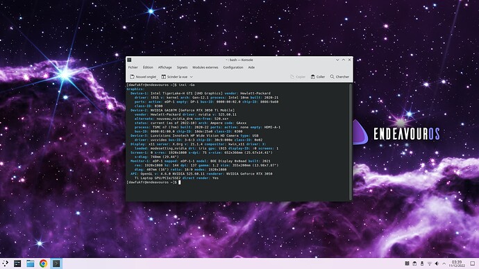Open the Édition menu

click(x=148, y=67)
